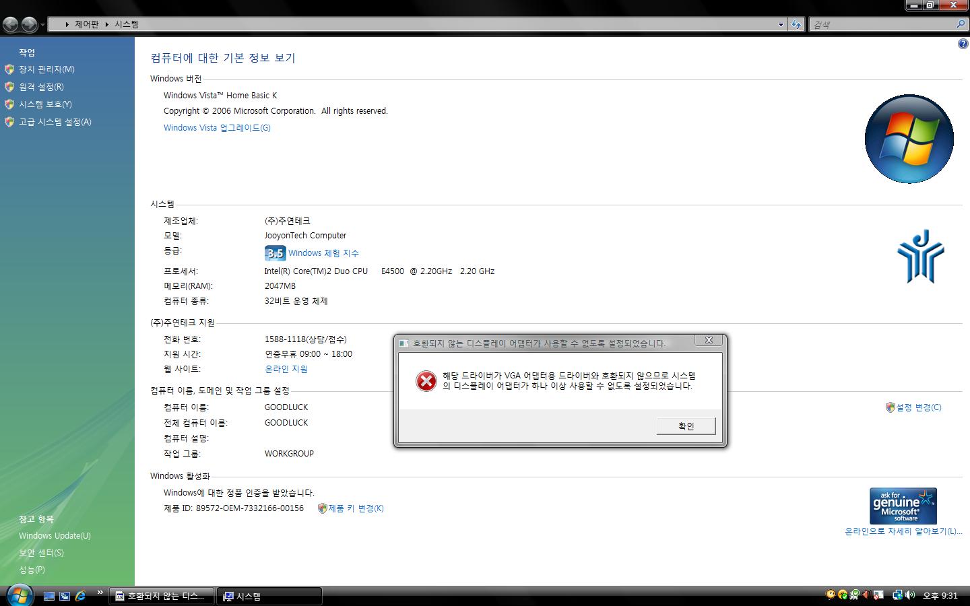Open the address bar history dropdown
The height and width of the screenshot is (606, 970).
coord(781,24)
